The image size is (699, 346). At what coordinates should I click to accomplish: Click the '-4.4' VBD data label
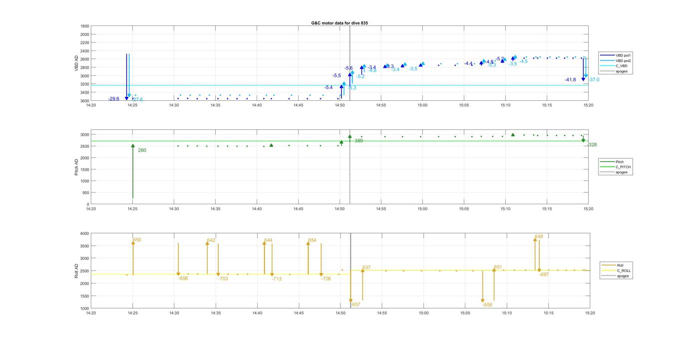468,63
